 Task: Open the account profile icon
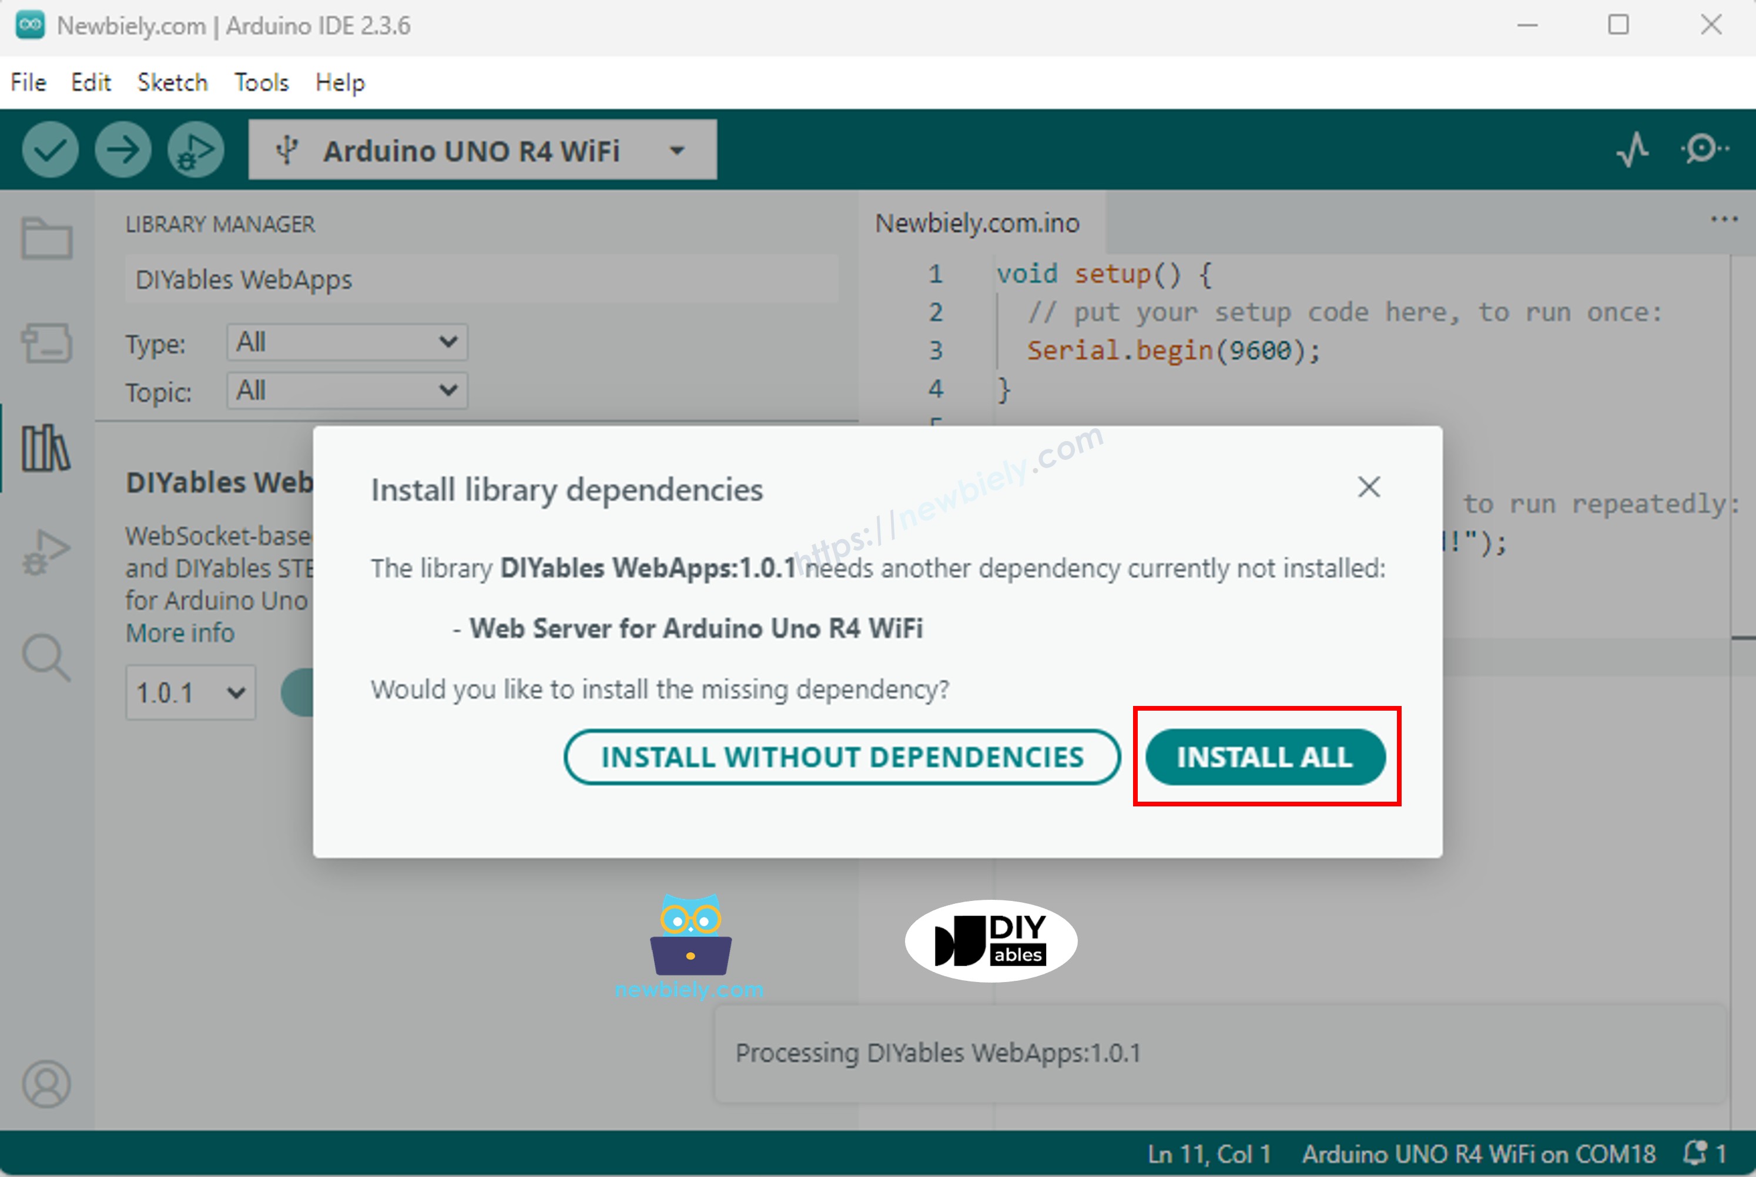pyautogui.click(x=45, y=1084)
